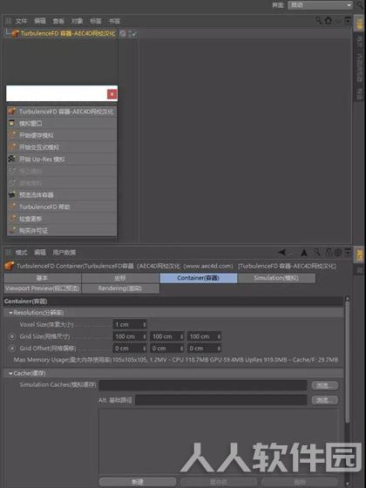366x488 pixels.
Task: Choose TurbulenceFD 容器-AEC4D网校汉化 in popup list
Action: click(62, 112)
